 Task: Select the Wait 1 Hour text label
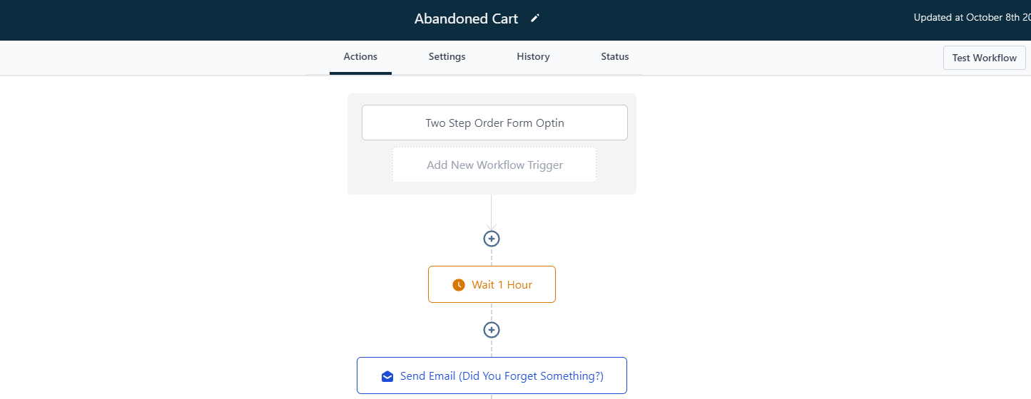coord(502,285)
